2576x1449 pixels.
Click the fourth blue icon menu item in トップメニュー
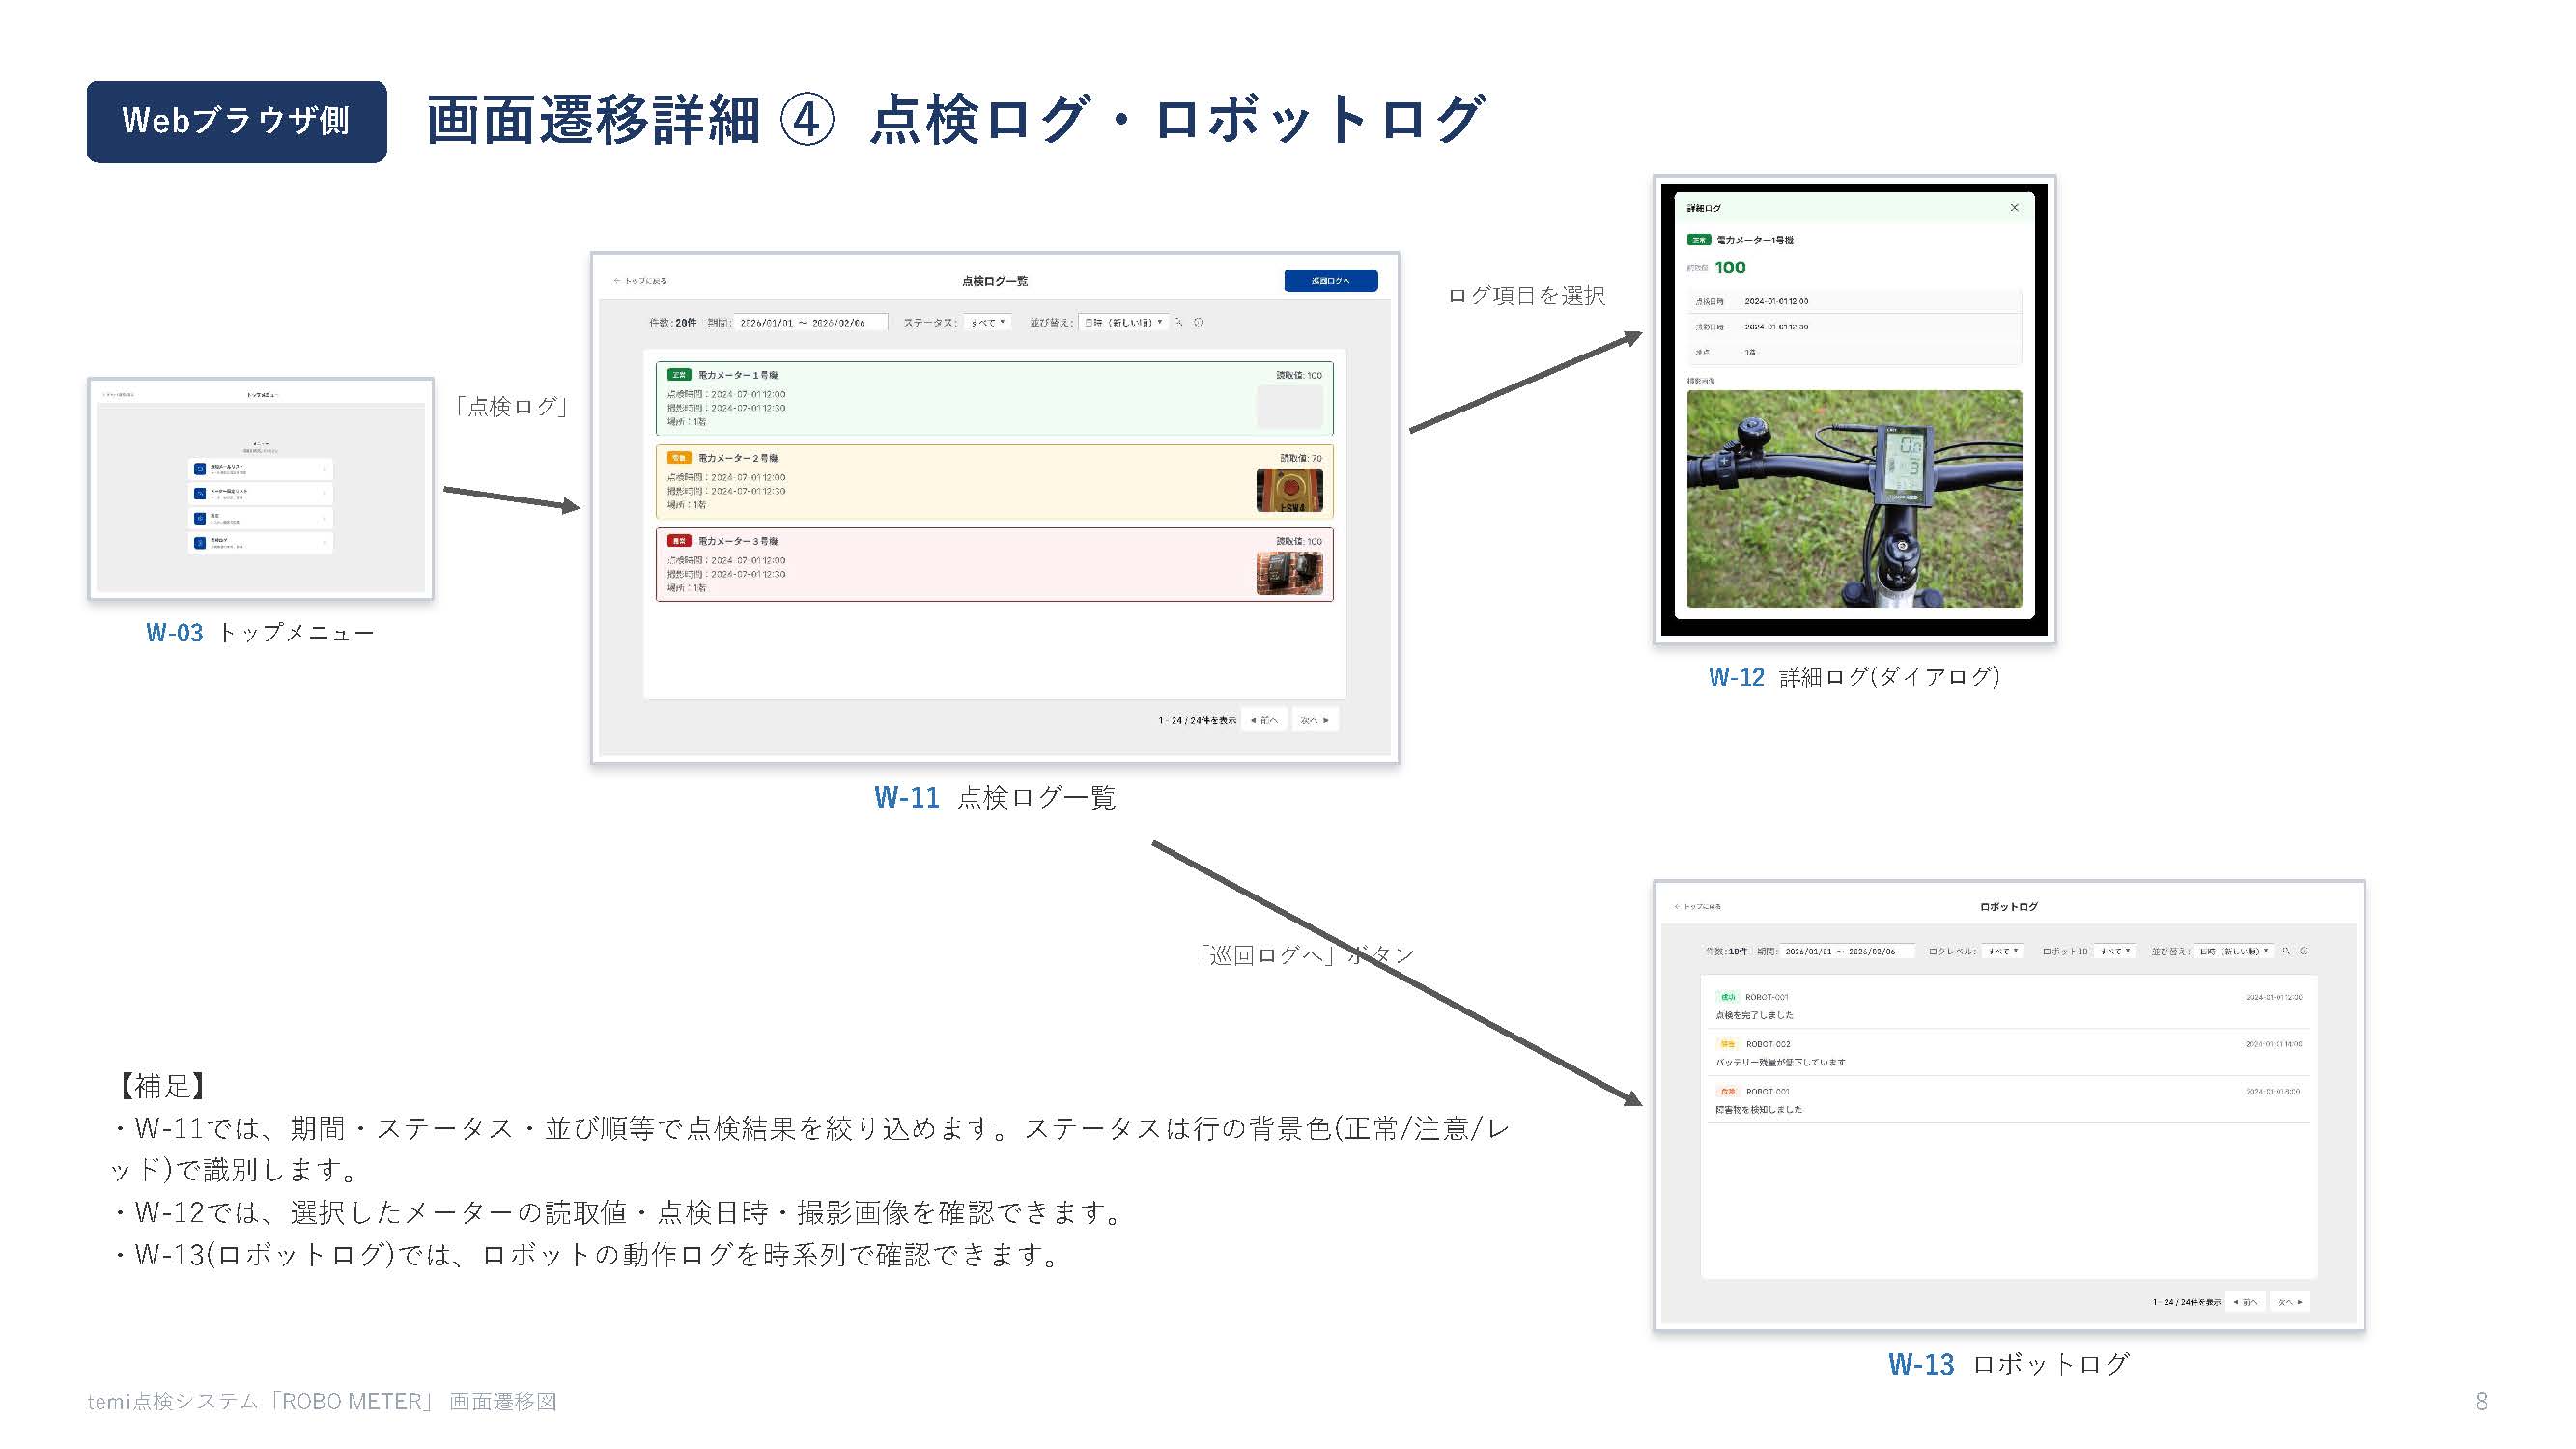coord(260,543)
